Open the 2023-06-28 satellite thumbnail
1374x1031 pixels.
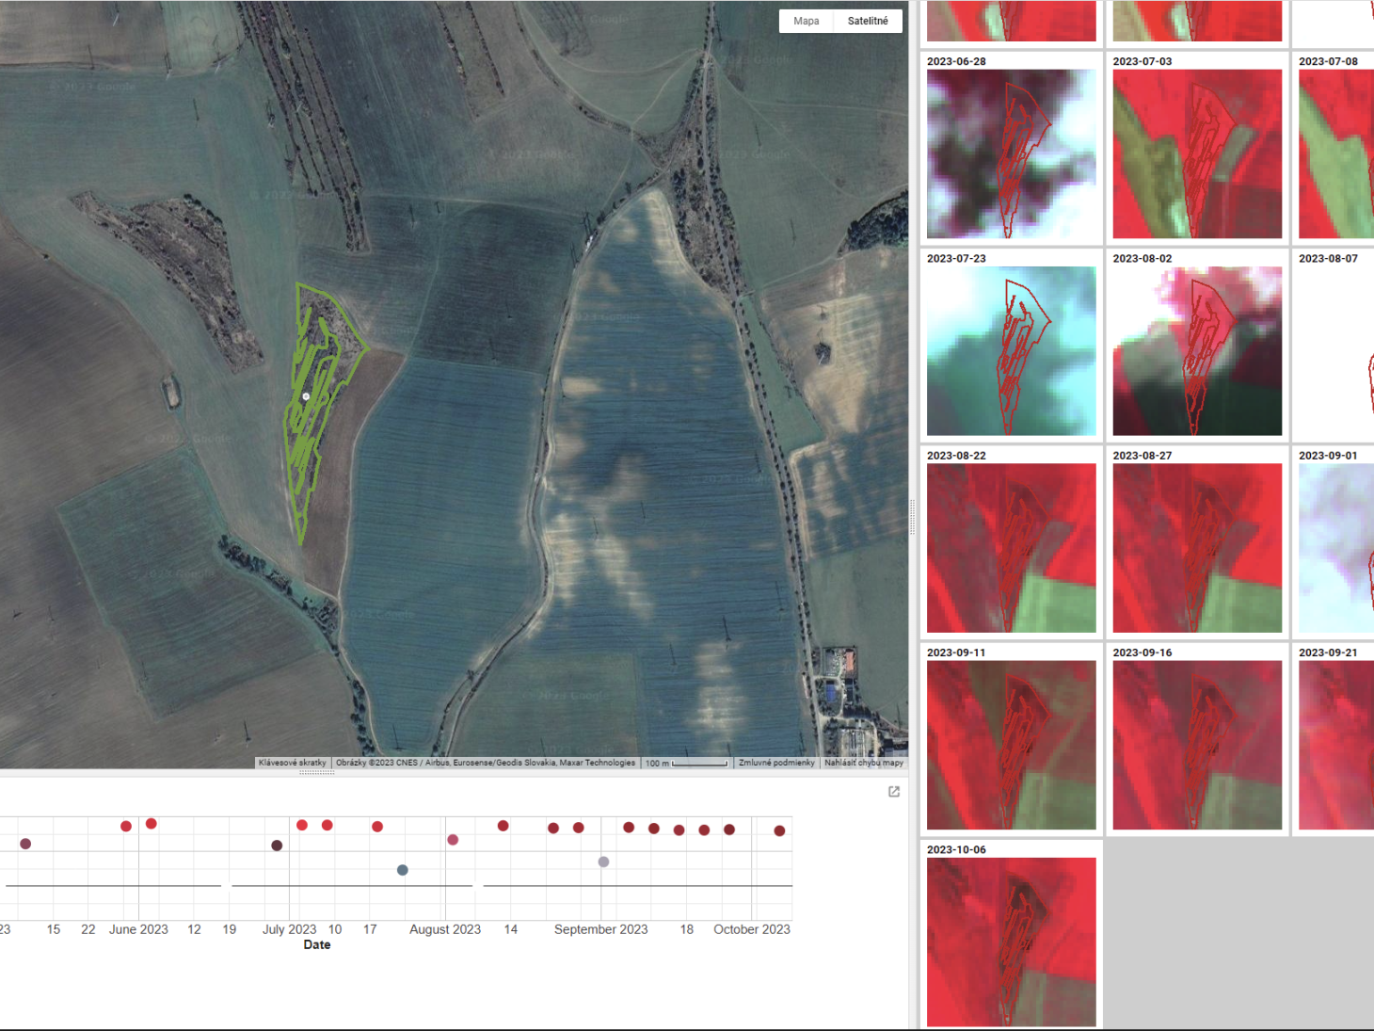[1011, 153]
